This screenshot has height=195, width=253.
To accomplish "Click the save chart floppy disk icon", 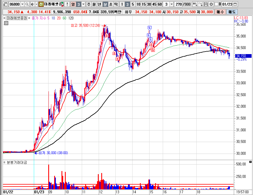I will tap(206, 4).
